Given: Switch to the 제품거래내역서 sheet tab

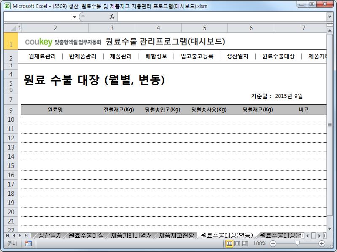Looking at the screenshot, I should click(x=131, y=235).
